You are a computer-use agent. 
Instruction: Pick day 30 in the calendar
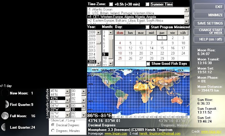click(172, 58)
